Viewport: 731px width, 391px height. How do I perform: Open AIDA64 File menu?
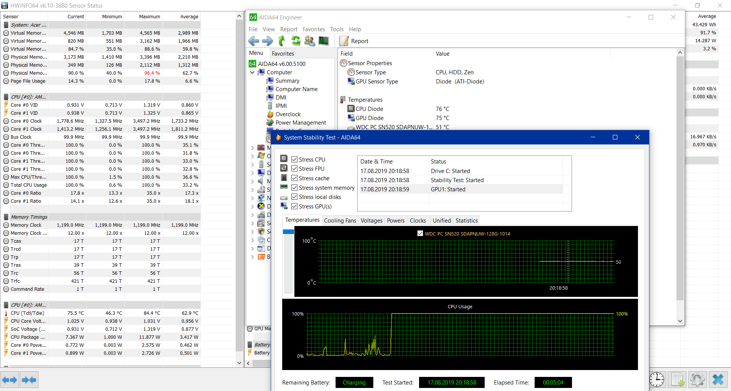click(253, 29)
